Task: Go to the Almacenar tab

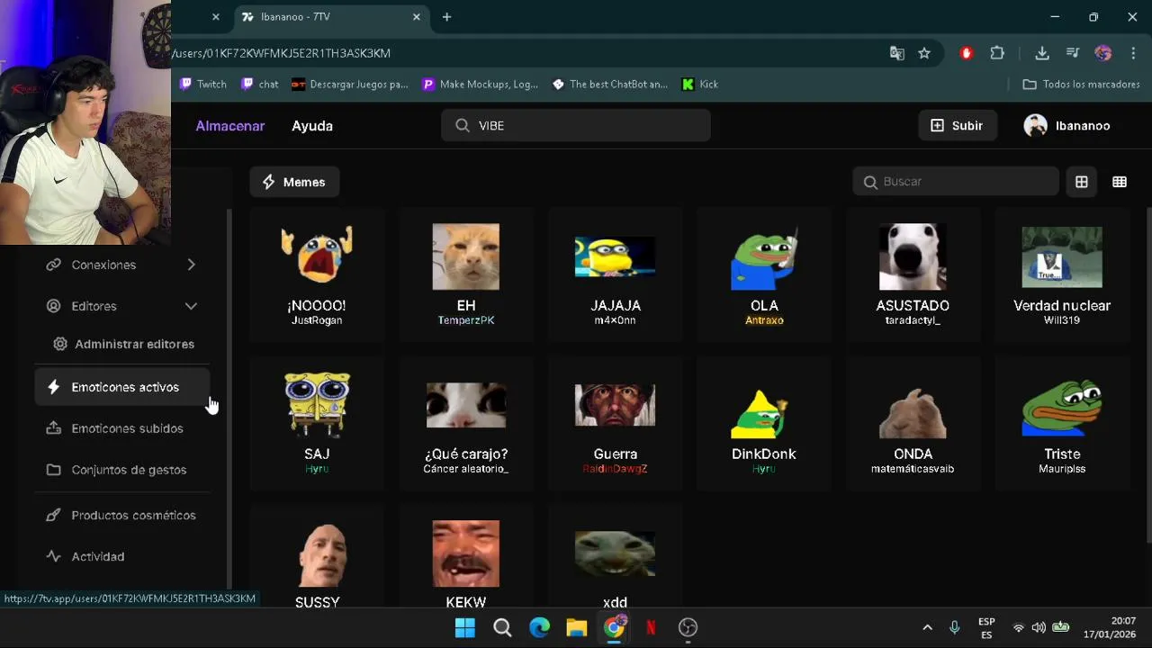Action: click(x=230, y=126)
